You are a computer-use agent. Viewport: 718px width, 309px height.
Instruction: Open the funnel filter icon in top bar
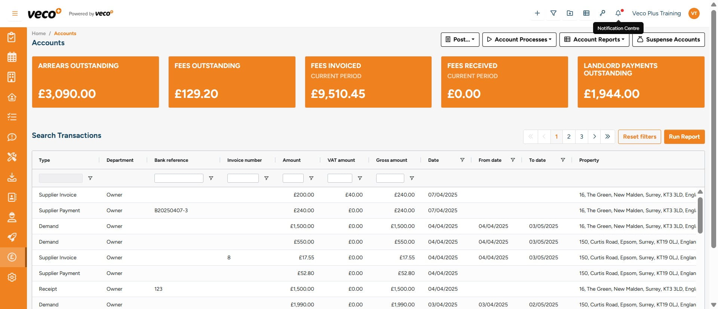pyautogui.click(x=553, y=13)
